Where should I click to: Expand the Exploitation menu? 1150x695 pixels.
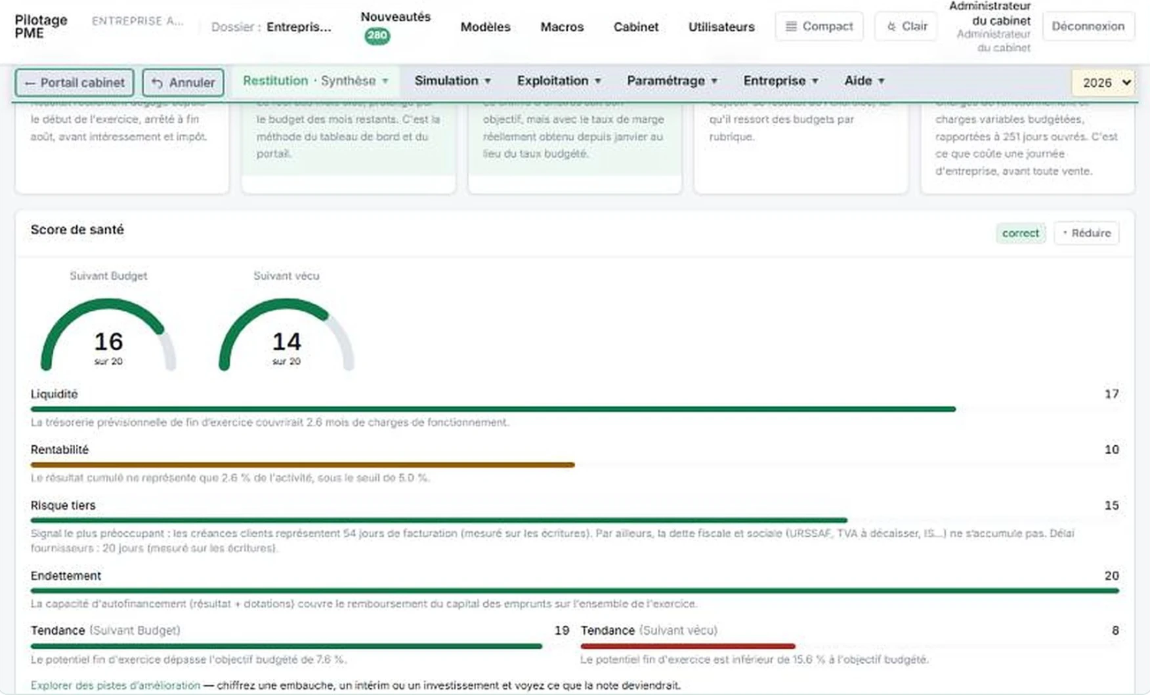(559, 81)
